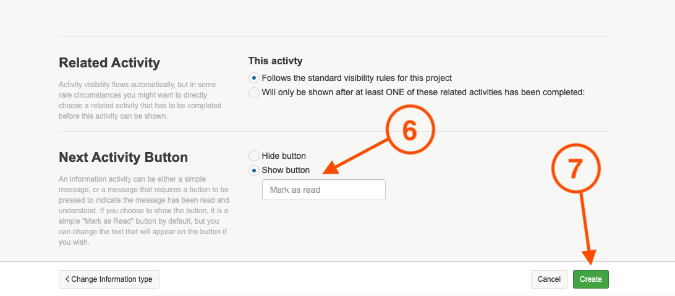
Task: Click the Mark as read text field
Action: (x=323, y=190)
